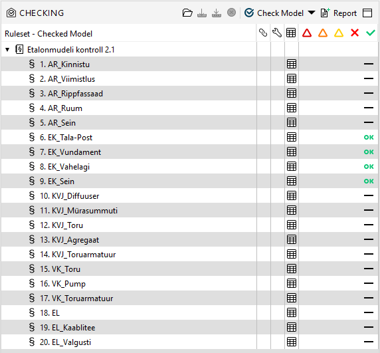Open Check Model dropdown arrow

(312, 13)
